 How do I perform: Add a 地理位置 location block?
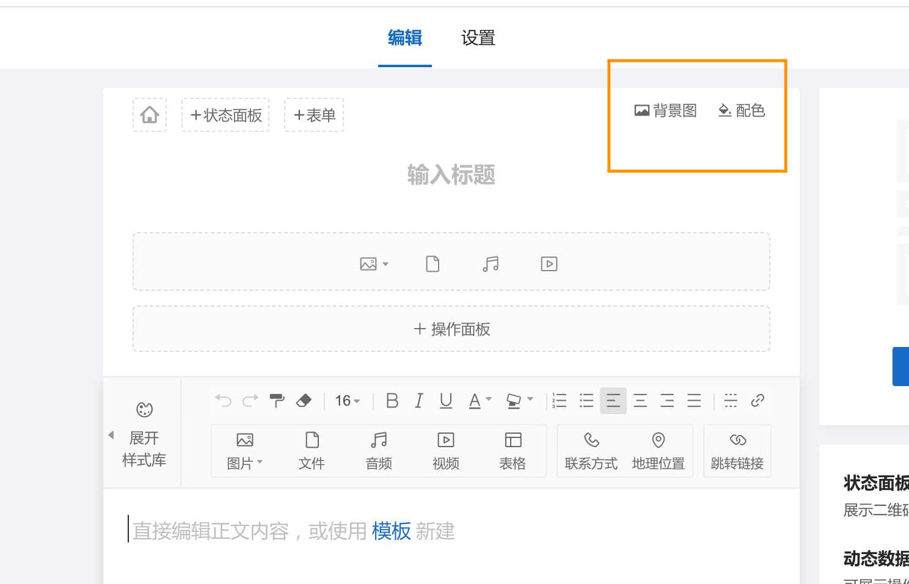(x=658, y=451)
